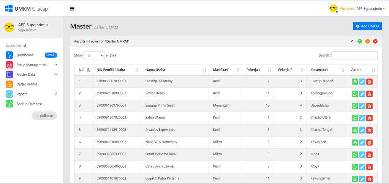The image size is (389, 184).
Task: Delete the Safira Utama entry
Action: [369, 118]
